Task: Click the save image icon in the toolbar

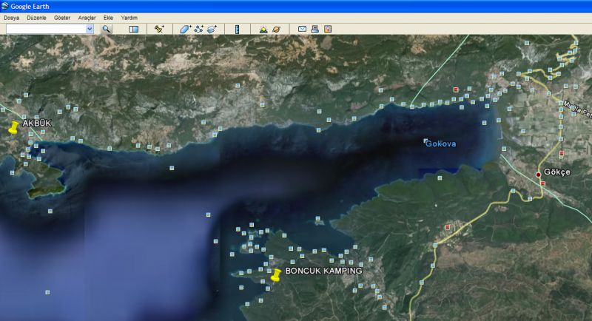Action: (x=327, y=29)
